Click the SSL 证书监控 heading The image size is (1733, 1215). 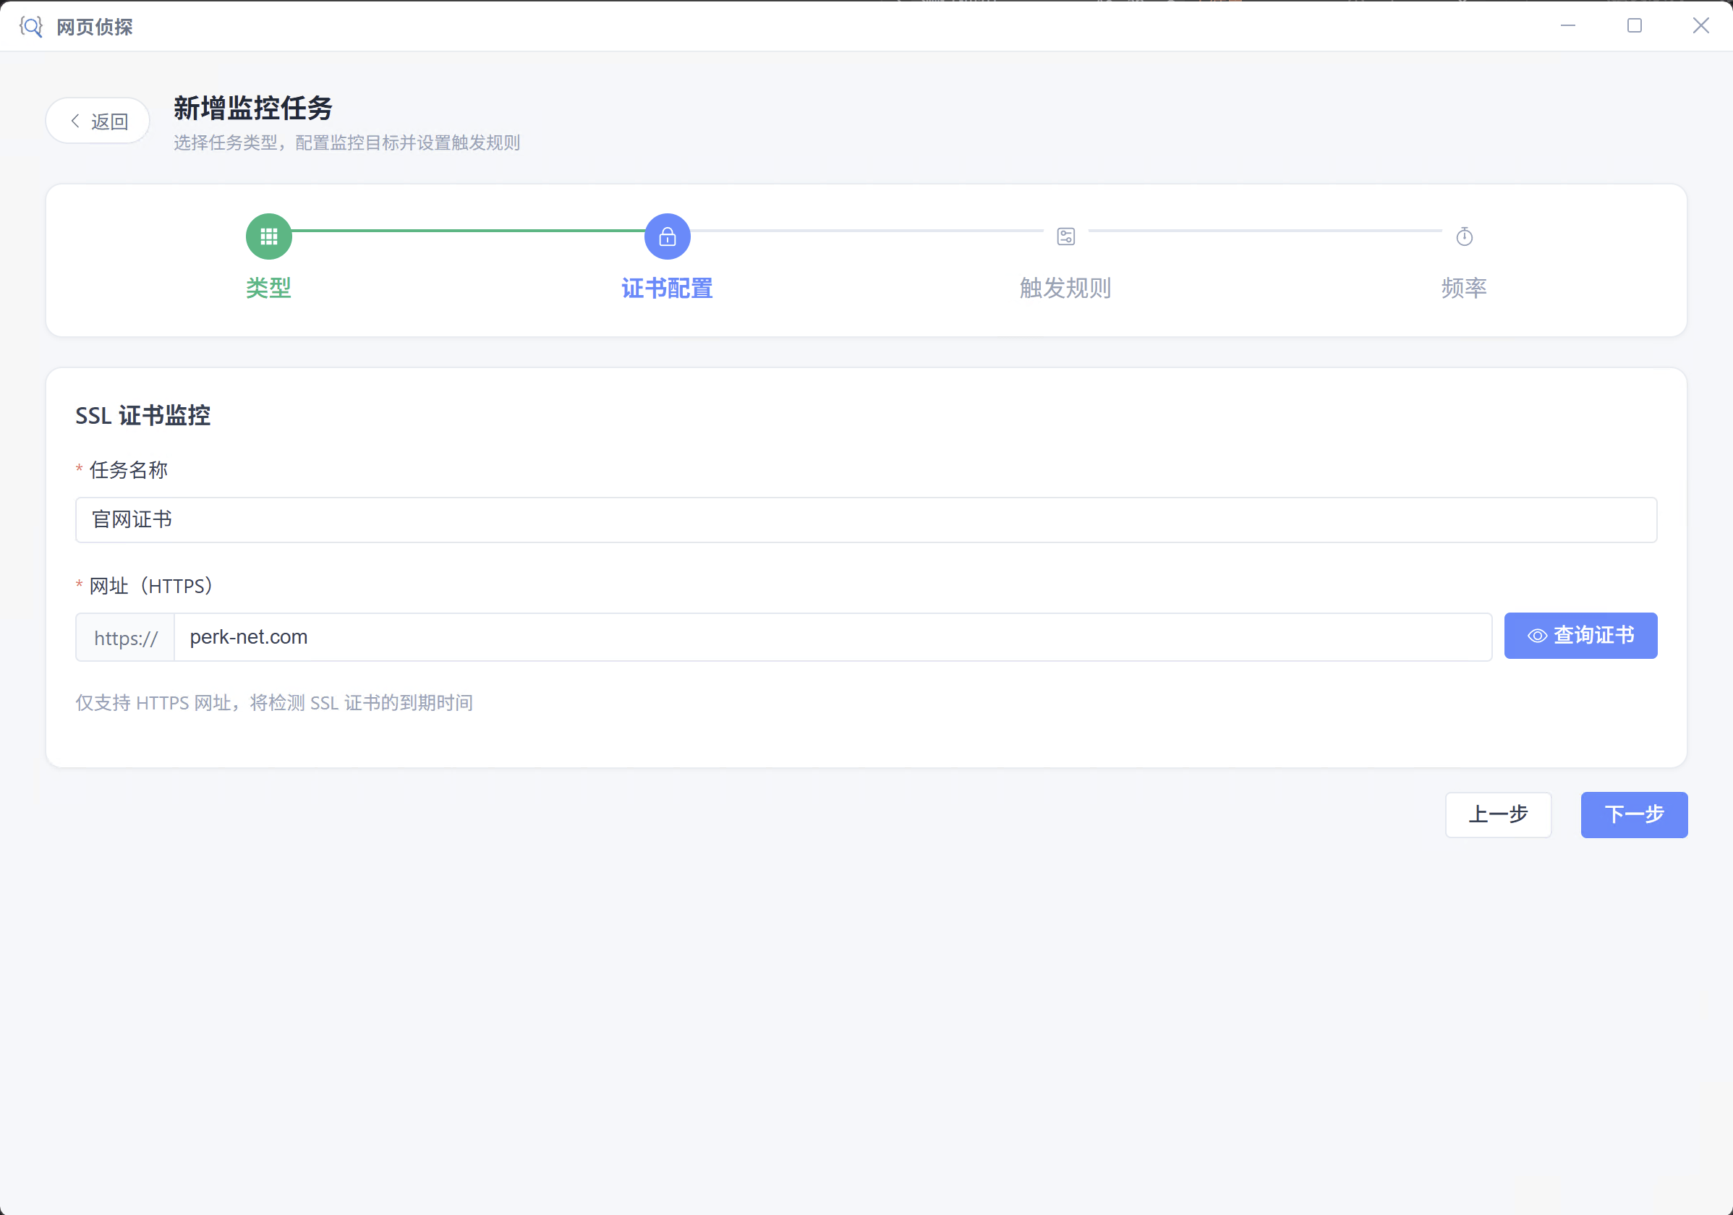[142, 416]
